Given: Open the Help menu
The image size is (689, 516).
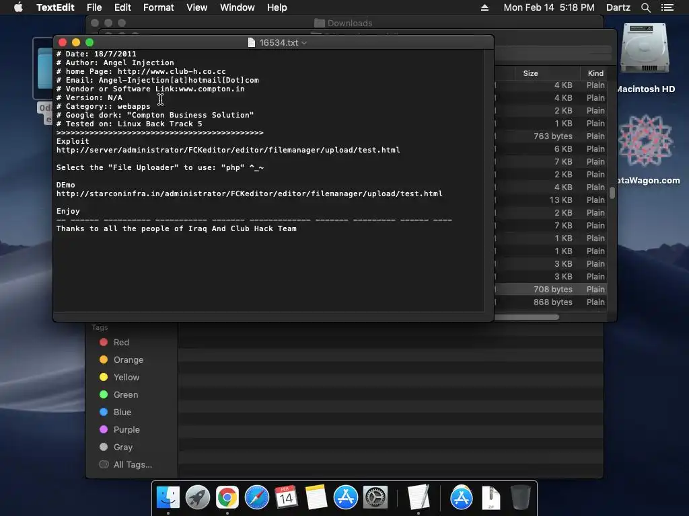Looking at the screenshot, I should tap(277, 7).
